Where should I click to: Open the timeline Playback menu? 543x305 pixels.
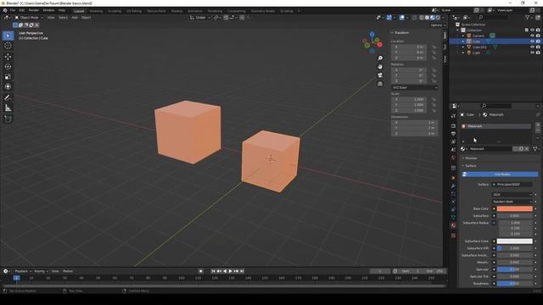23,271
